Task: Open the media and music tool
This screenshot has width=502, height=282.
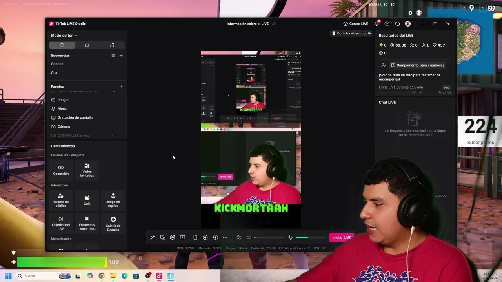Action: [163, 237]
